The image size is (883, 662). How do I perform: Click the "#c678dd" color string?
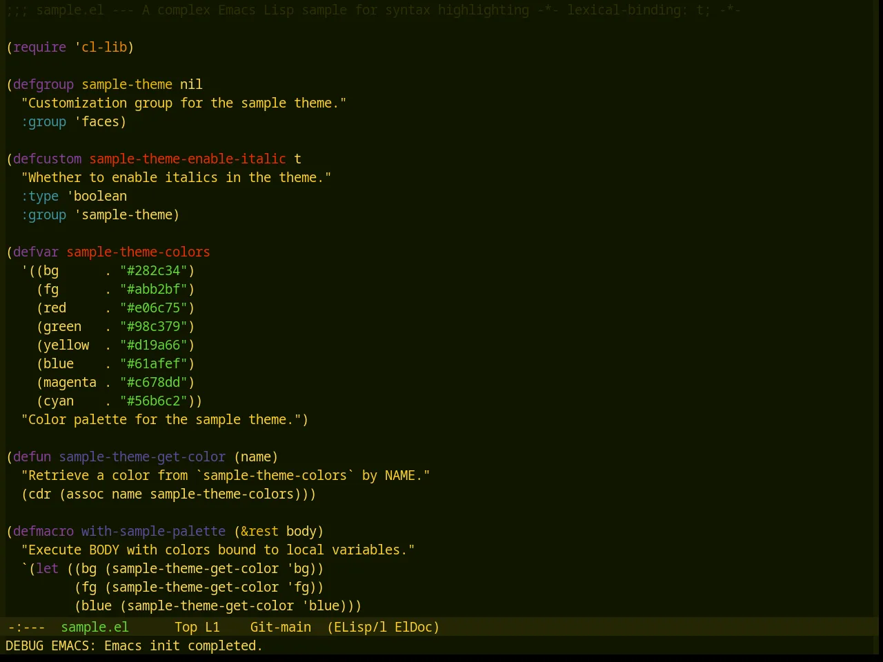[154, 382]
